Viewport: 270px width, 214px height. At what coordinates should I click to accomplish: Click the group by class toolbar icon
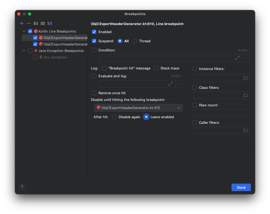pyautogui.click(x=49, y=23)
